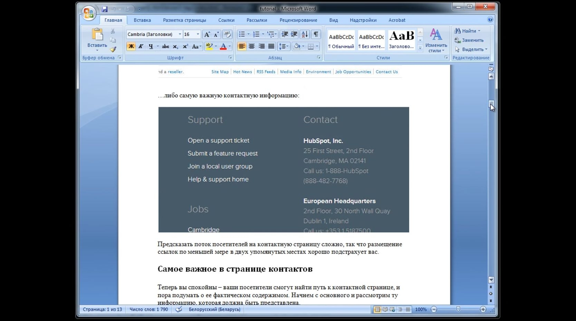Image resolution: width=576 pixels, height=321 pixels.
Task: Click the numbered list icon
Action: pyautogui.click(x=256, y=34)
